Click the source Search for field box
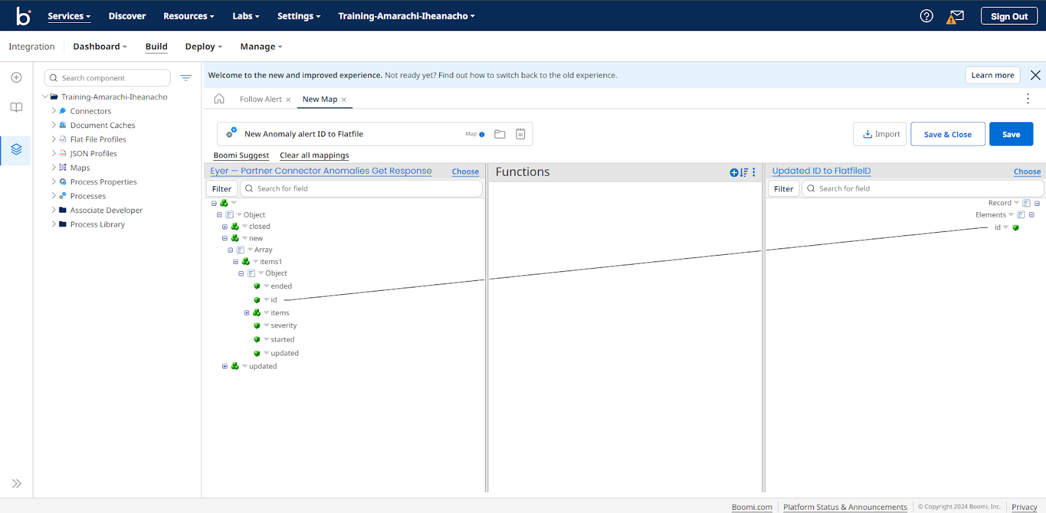The image size is (1046, 513). point(361,189)
